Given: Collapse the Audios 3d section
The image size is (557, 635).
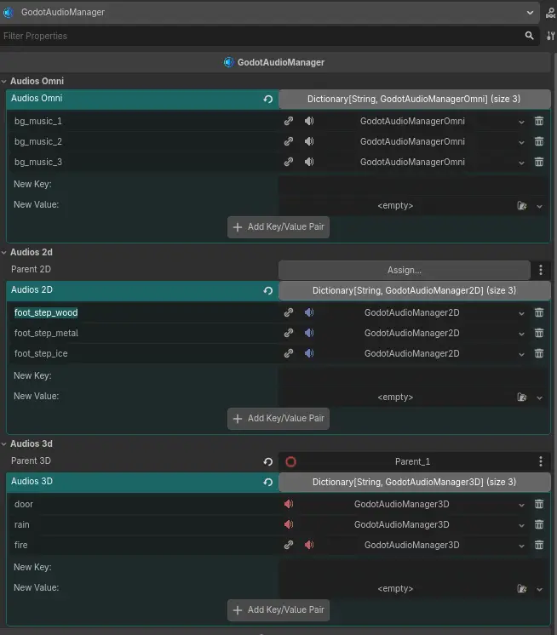Looking at the screenshot, I should (x=4, y=443).
